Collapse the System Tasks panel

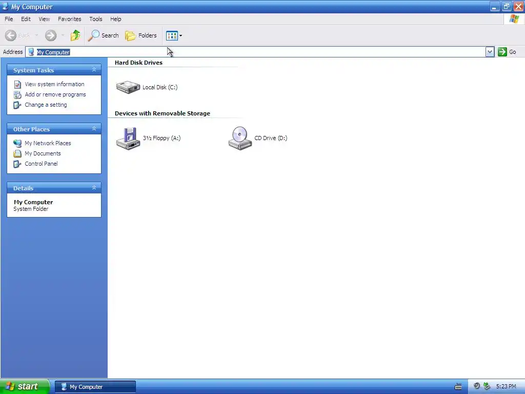click(x=94, y=70)
